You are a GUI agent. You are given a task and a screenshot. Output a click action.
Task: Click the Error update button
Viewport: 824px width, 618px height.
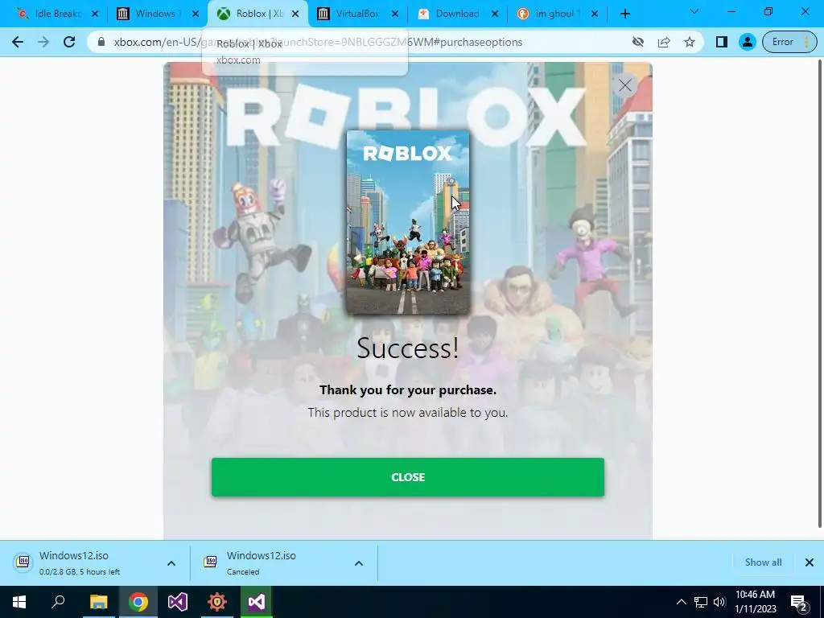(790, 42)
